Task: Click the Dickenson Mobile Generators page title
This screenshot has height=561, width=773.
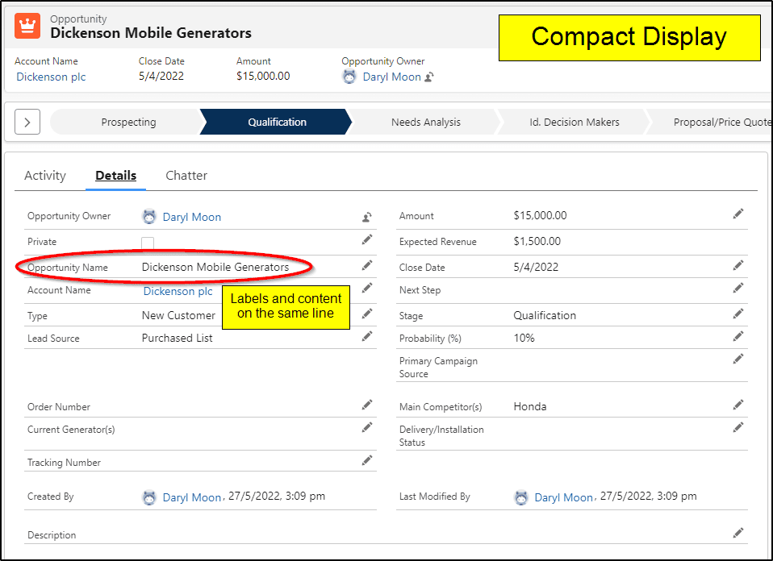Action: click(151, 33)
